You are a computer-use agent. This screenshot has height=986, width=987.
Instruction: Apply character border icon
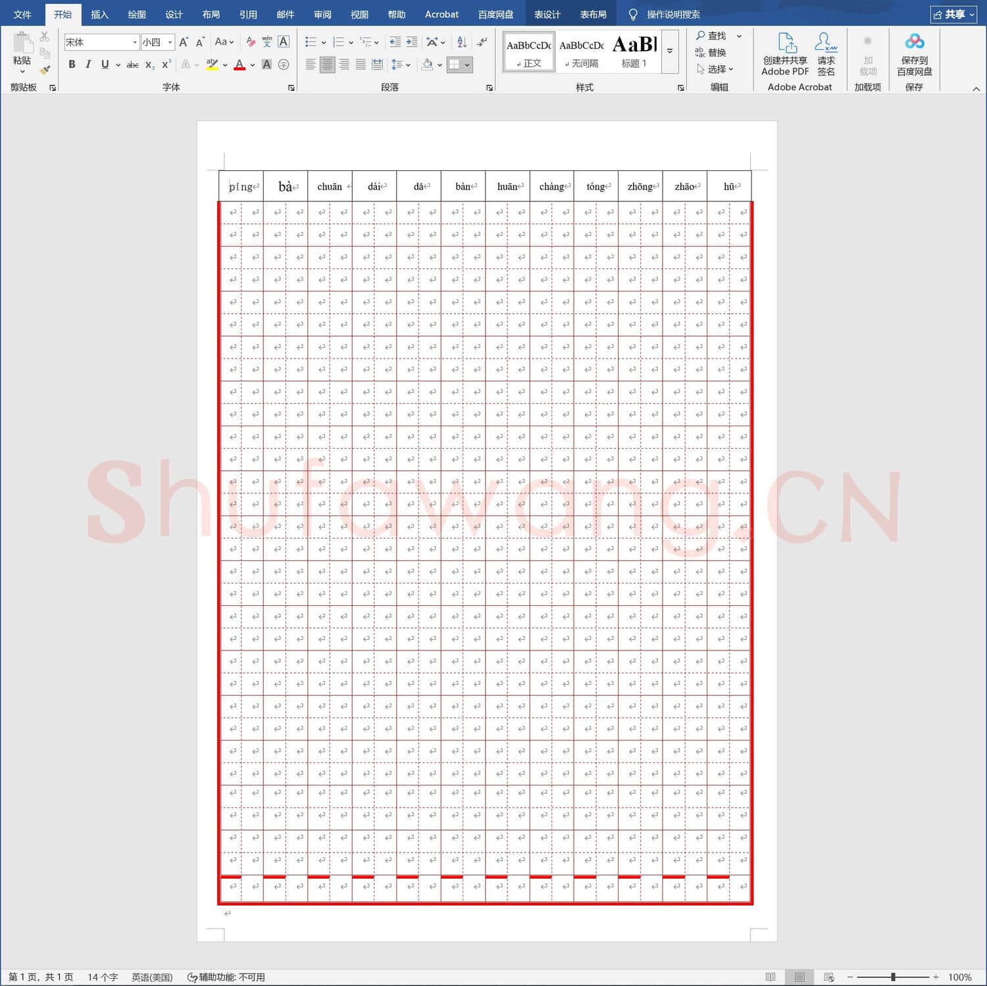click(x=284, y=42)
